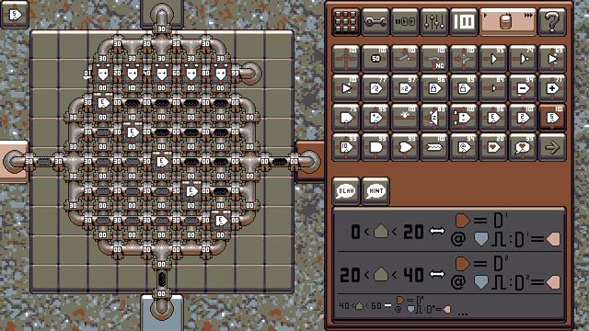Select the wrench build tool
The width and height of the screenshot is (589, 331).
pyautogui.click(x=375, y=22)
